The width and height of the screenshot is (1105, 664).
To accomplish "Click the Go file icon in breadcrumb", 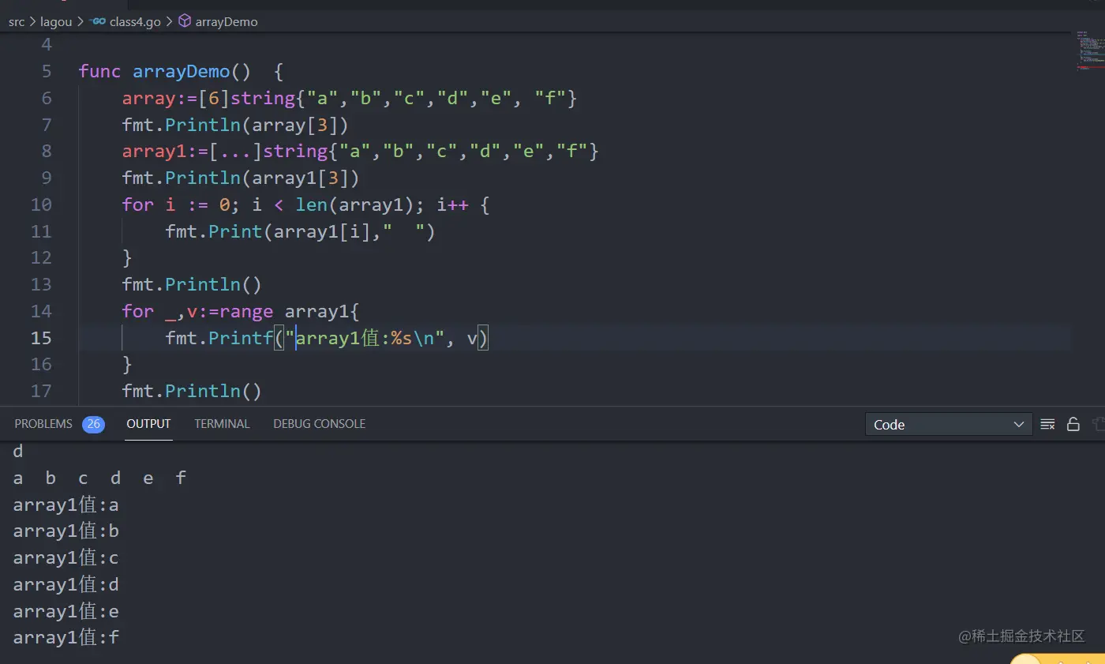I will point(99,21).
